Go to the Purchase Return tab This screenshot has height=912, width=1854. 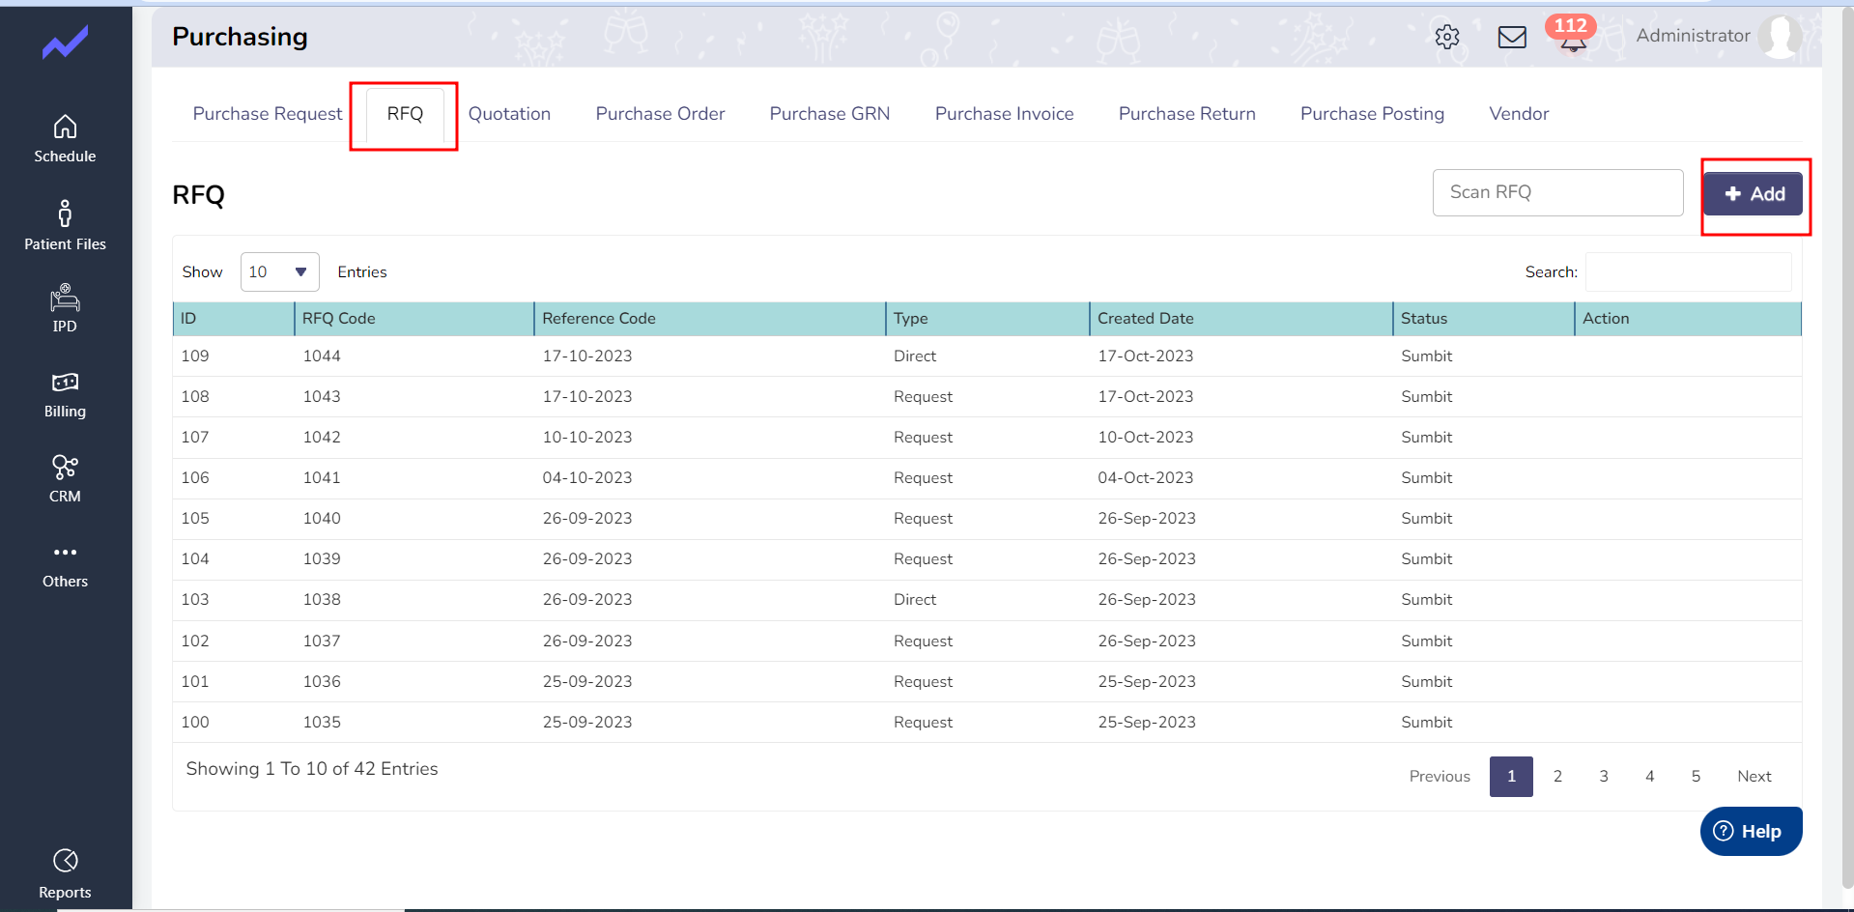(1186, 114)
